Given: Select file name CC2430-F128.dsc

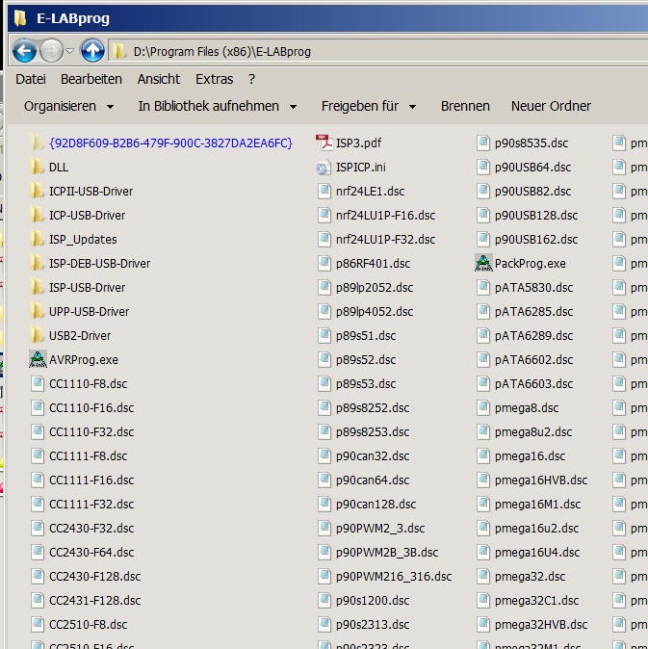Looking at the screenshot, I should (94, 576).
